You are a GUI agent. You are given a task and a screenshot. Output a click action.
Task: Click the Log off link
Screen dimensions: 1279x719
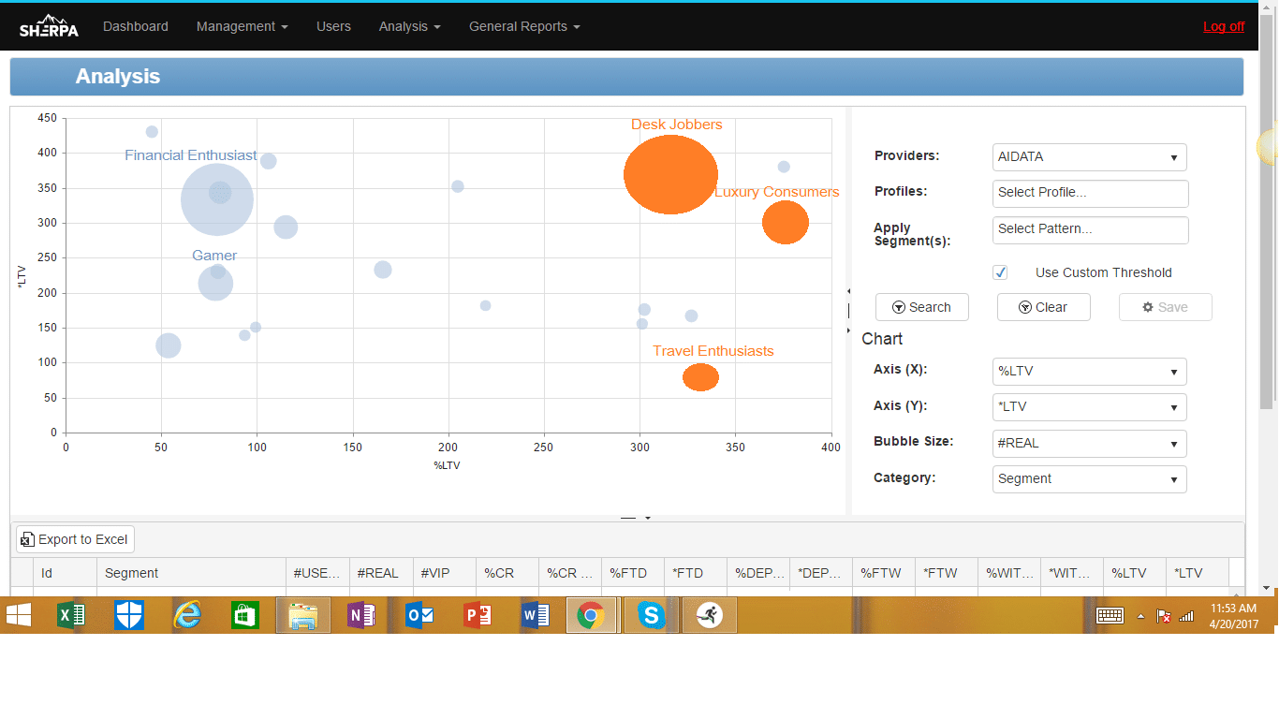(x=1223, y=26)
